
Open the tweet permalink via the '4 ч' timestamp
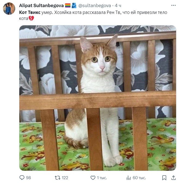pos(118,5)
